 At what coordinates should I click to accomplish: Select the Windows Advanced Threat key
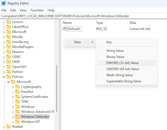[x=38, y=112]
